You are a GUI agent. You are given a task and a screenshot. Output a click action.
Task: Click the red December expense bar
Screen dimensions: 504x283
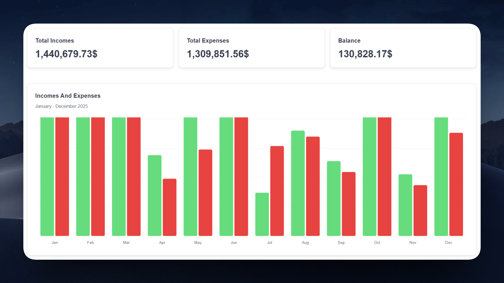click(x=456, y=184)
